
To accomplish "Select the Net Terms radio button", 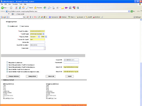I will [x=20, y=26].
